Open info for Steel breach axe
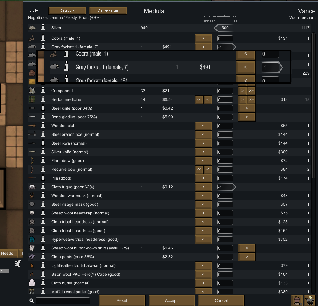This screenshot has height=306, width=318. 43,134
